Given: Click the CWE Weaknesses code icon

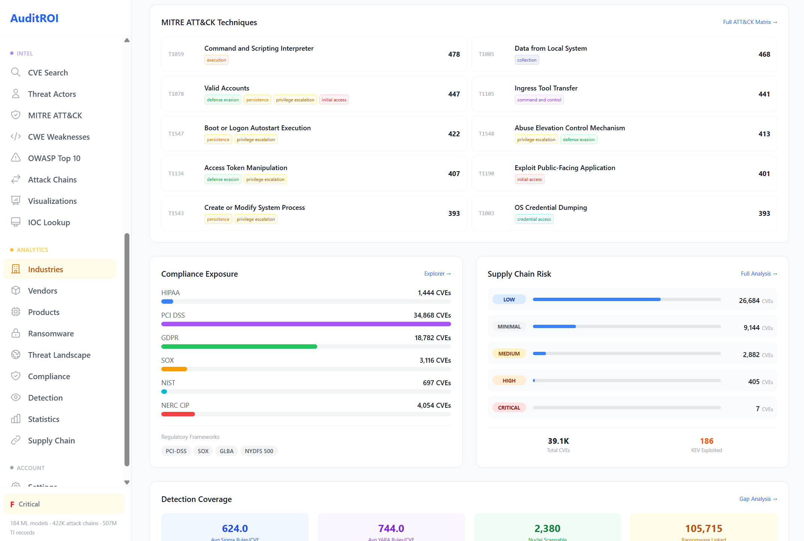Looking at the screenshot, I should (x=15, y=136).
